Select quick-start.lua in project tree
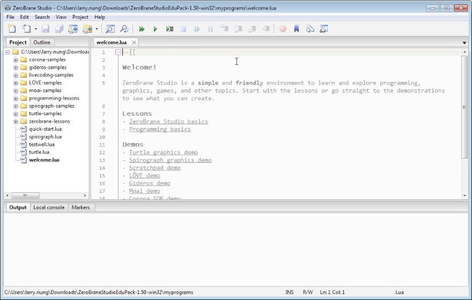 (46, 129)
